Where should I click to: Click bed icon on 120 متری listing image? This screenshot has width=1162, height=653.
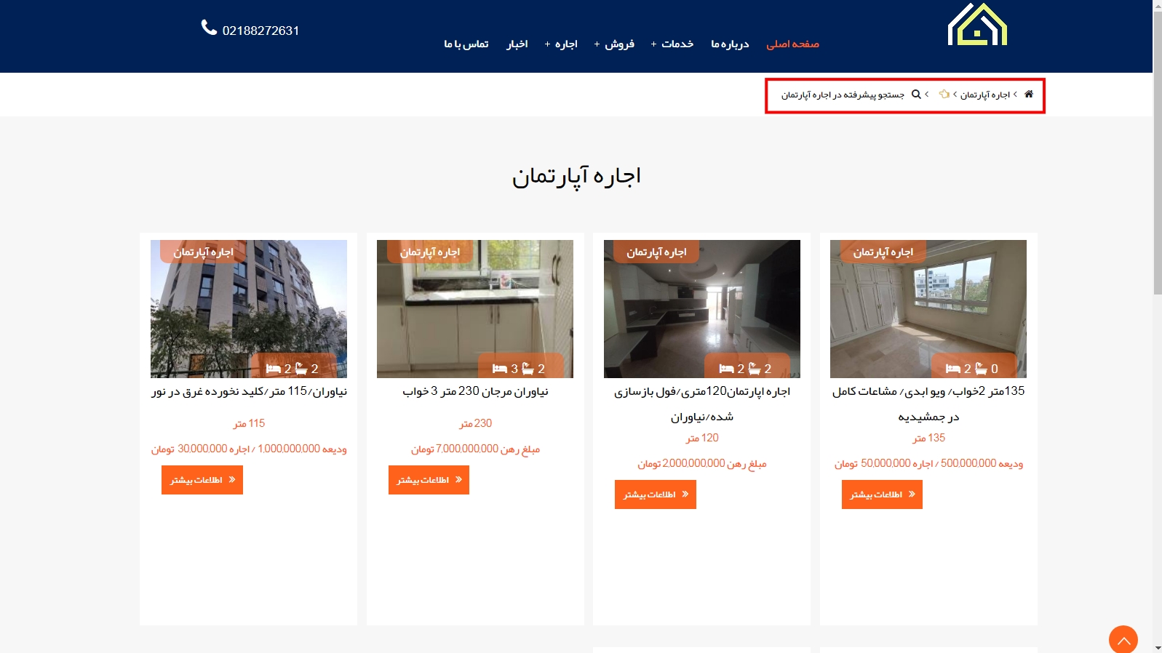726,369
